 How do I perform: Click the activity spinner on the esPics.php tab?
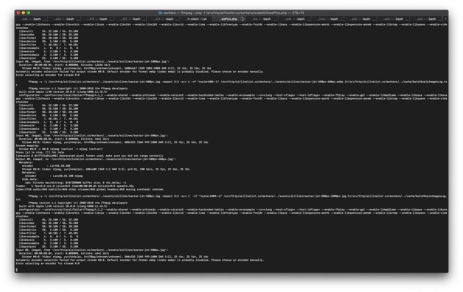point(242,19)
